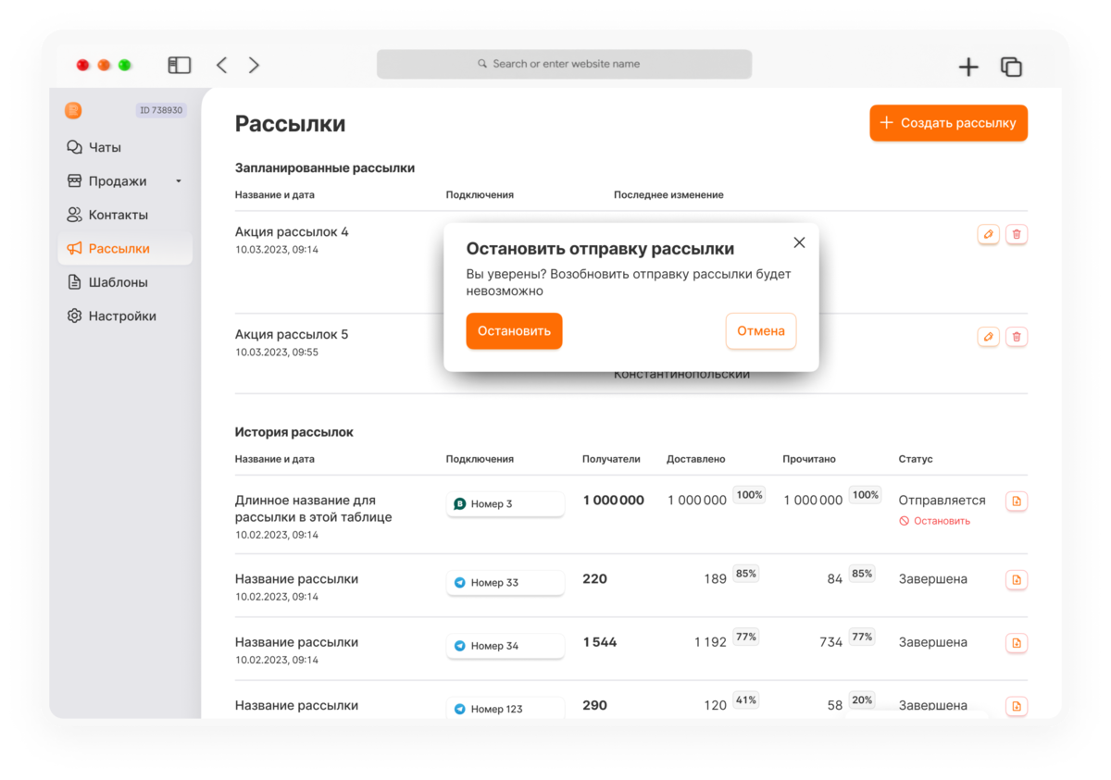The width and height of the screenshot is (1111, 780).
Task: Click the Статус column header
Action: [915, 459]
